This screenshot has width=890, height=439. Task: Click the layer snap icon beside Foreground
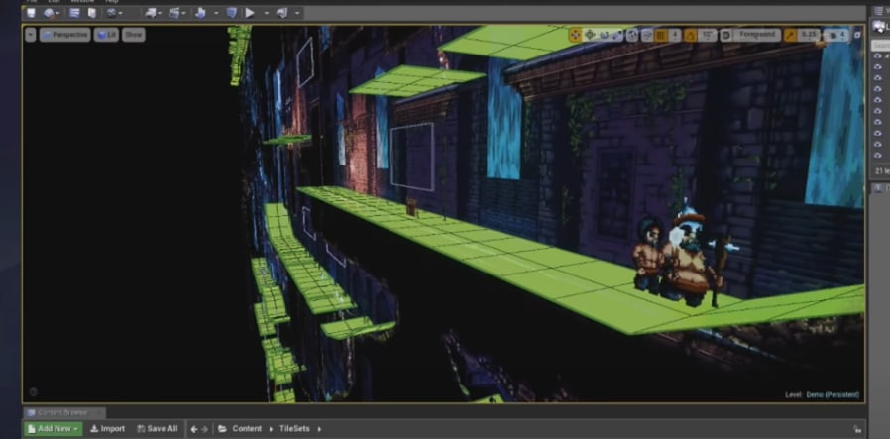tap(725, 35)
